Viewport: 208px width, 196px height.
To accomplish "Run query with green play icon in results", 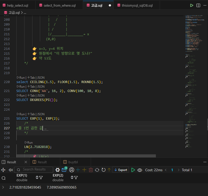I will point(133,170).
